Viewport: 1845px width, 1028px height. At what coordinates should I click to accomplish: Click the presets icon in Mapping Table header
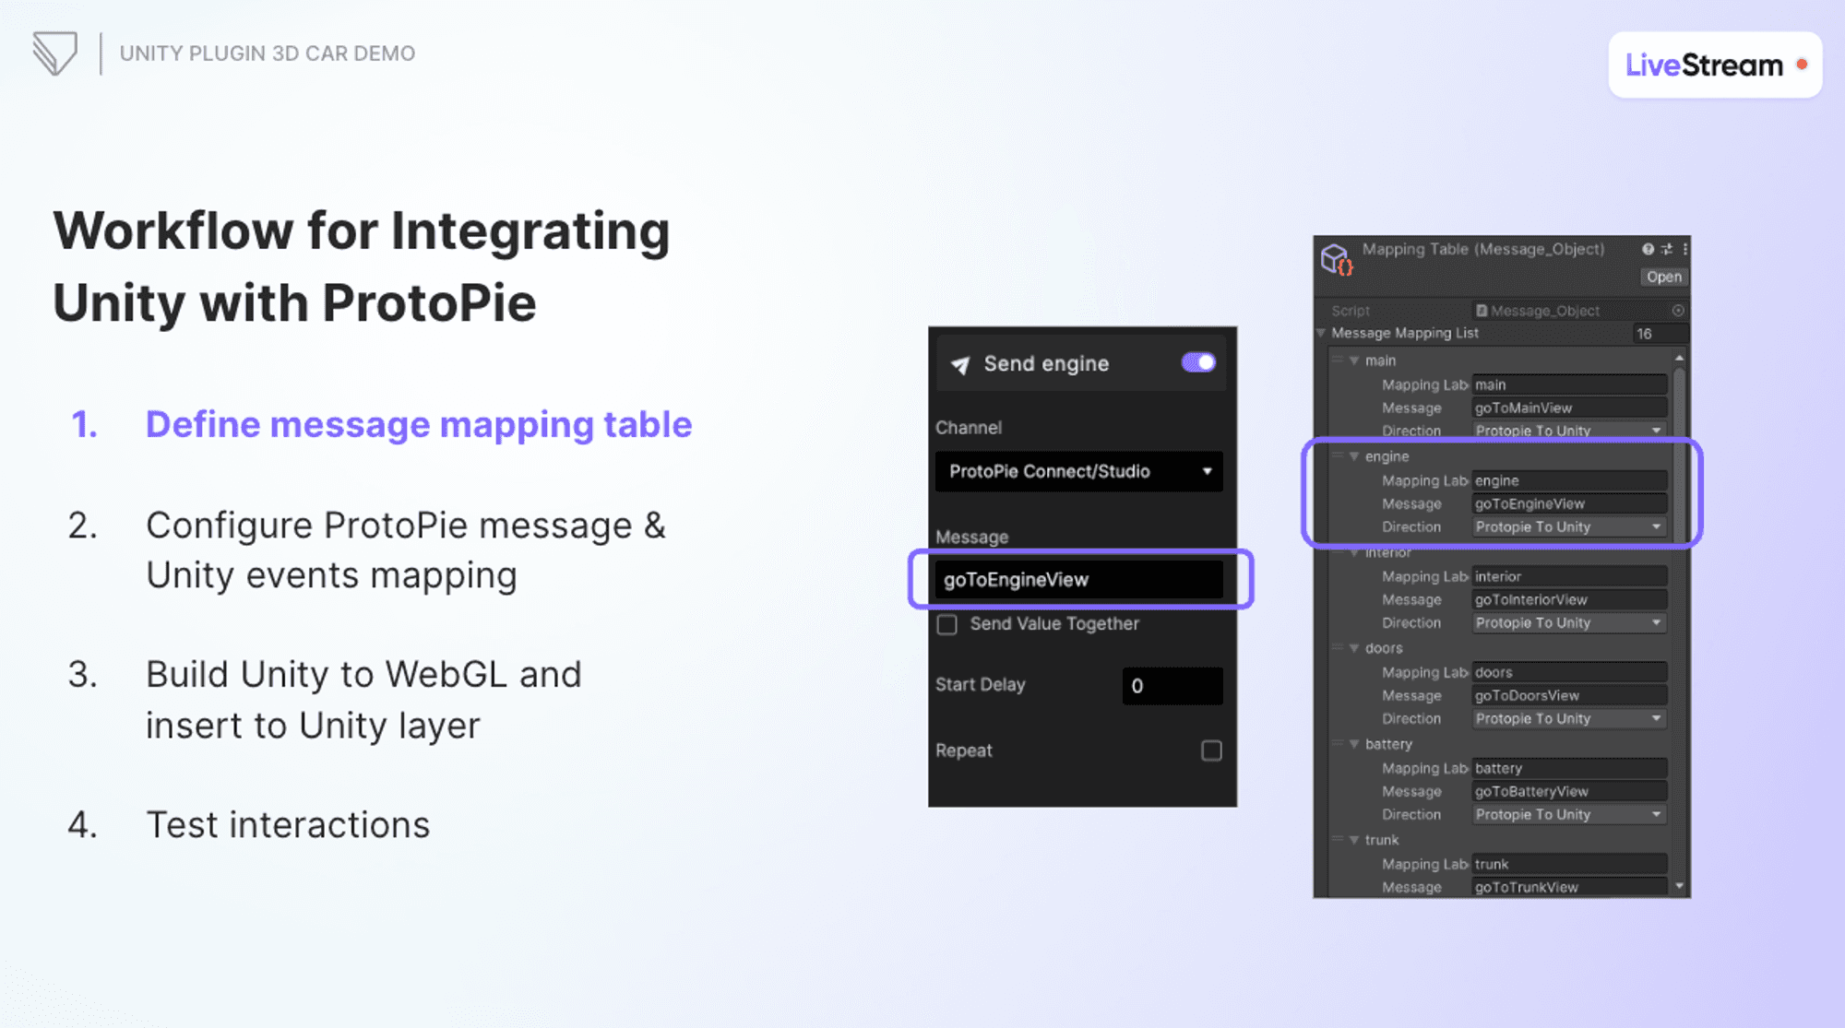1666,249
